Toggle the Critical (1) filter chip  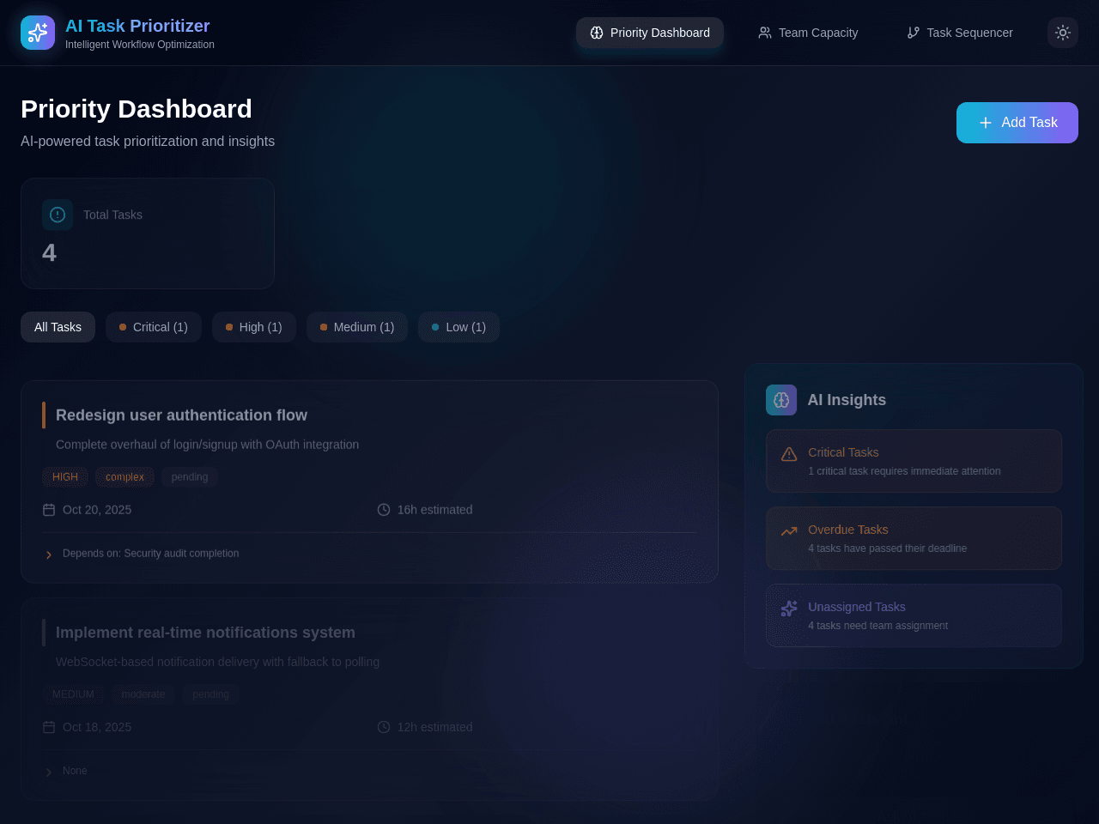click(x=154, y=327)
